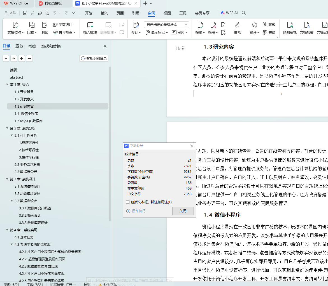Screen dimensions: 328x286
Task: Collapse 第1章 绪论 in outline
Action: pos(7,84)
